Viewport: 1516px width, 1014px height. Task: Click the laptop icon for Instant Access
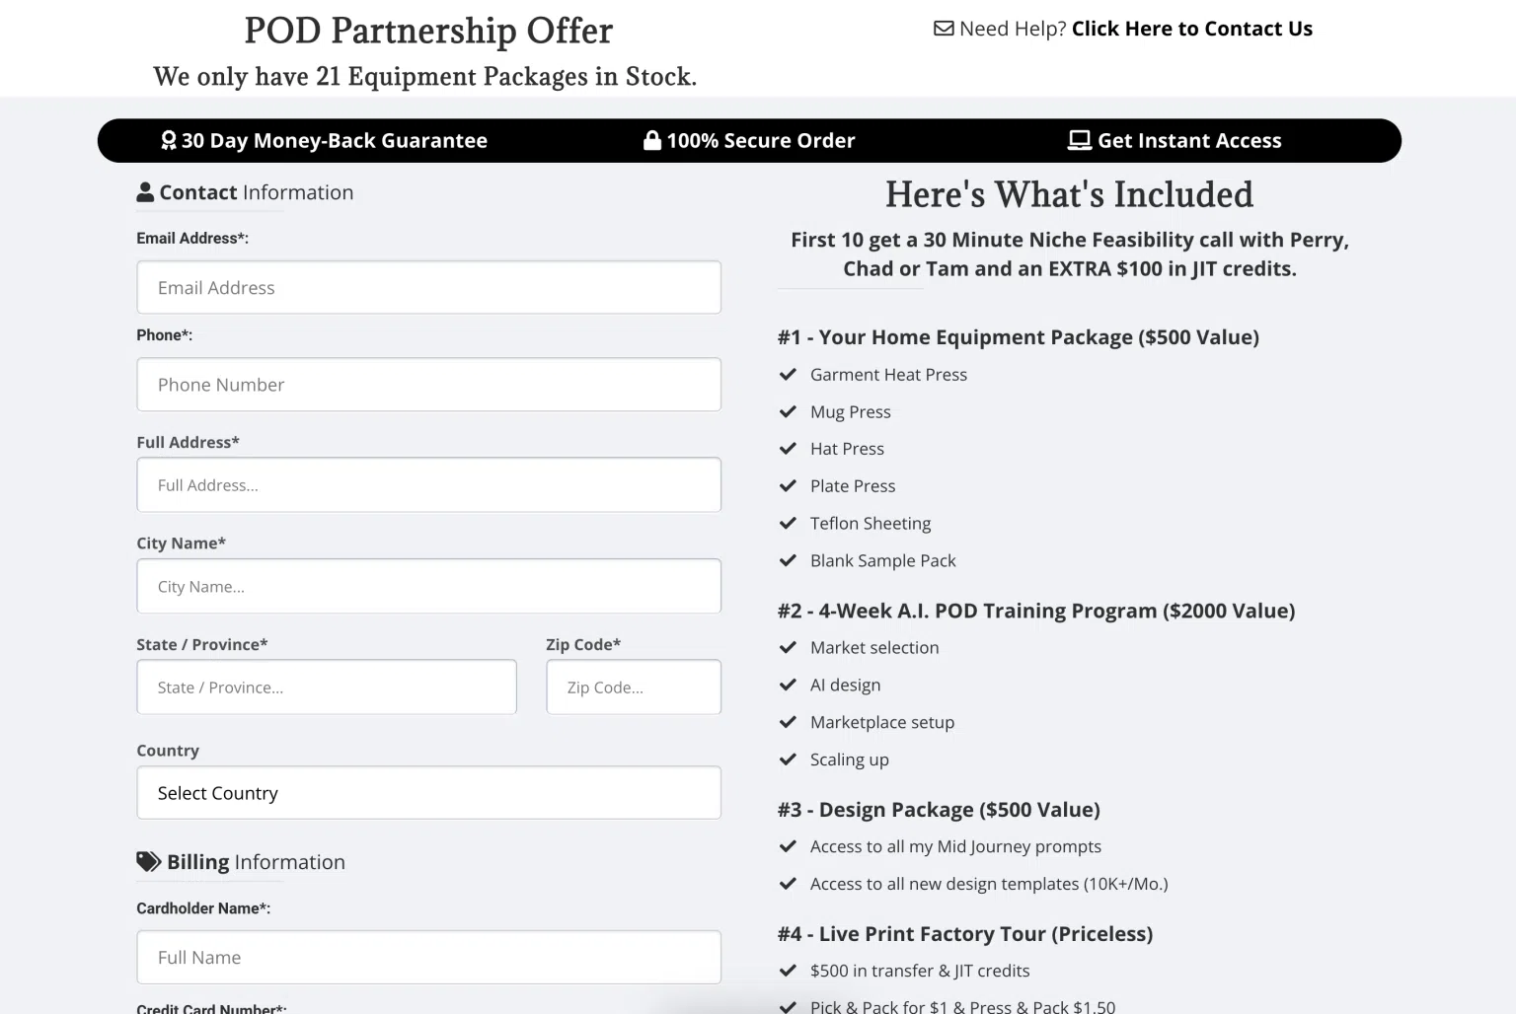click(1079, 140)
